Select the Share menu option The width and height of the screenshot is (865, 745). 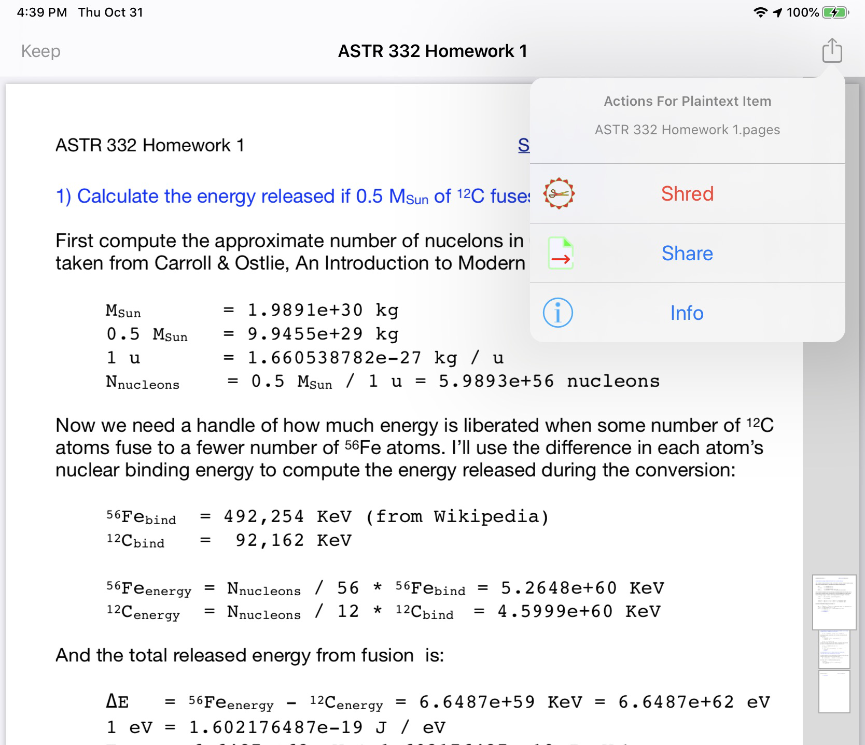click(x=687, y=254)
